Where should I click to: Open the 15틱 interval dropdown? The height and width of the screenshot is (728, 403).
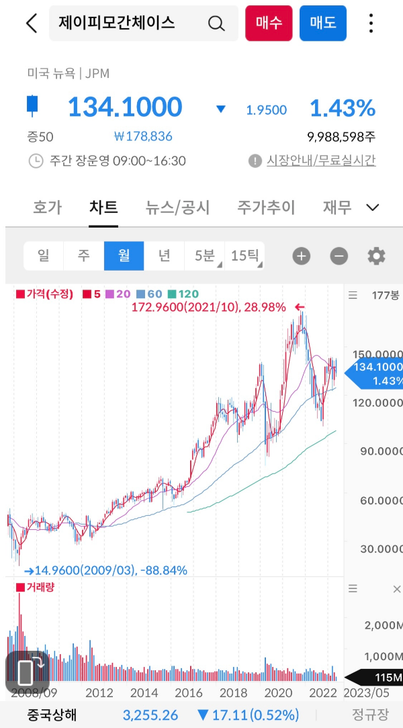click(x=248, y=256)
